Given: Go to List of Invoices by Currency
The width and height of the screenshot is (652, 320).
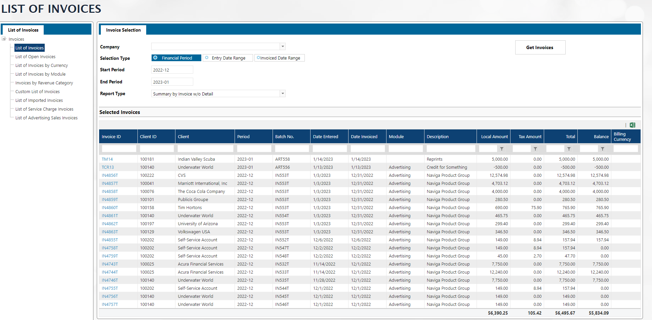Looking at the screenshot, I should coord(41,66).
